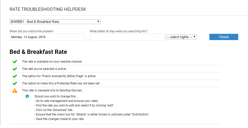Select the viewable only to Desktop Devices message

pyautogui.click(x=52, y=90)
